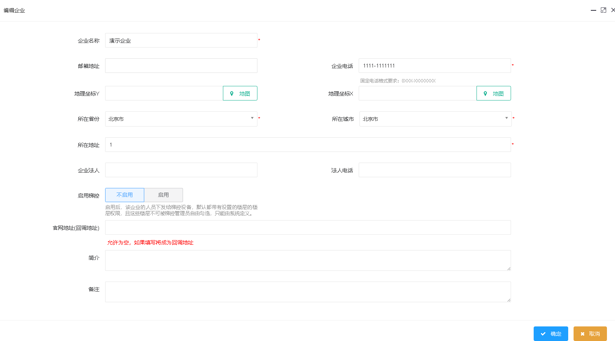Screen dimensions: 615x341
Task: Open map picker for 地理坐标Y
Action: click(240, 93)
